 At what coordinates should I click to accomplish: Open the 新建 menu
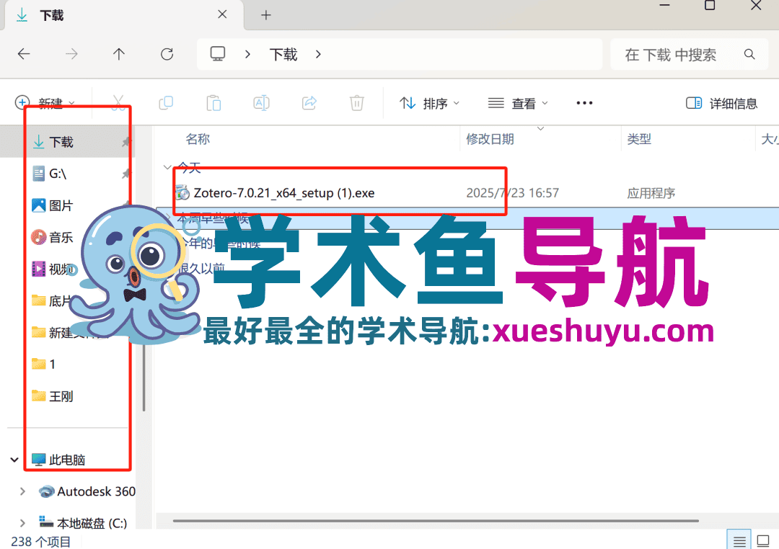pyautogui.click(x=43, y=103)
